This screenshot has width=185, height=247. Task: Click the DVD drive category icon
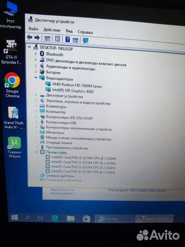click(42, 60)
